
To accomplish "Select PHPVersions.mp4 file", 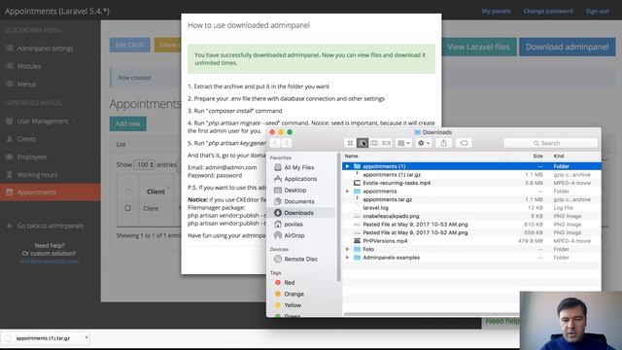I will pos(471,241).
